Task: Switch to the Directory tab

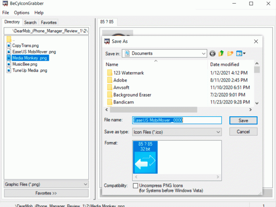Action: pyautogui.click(x=12, y=22)
